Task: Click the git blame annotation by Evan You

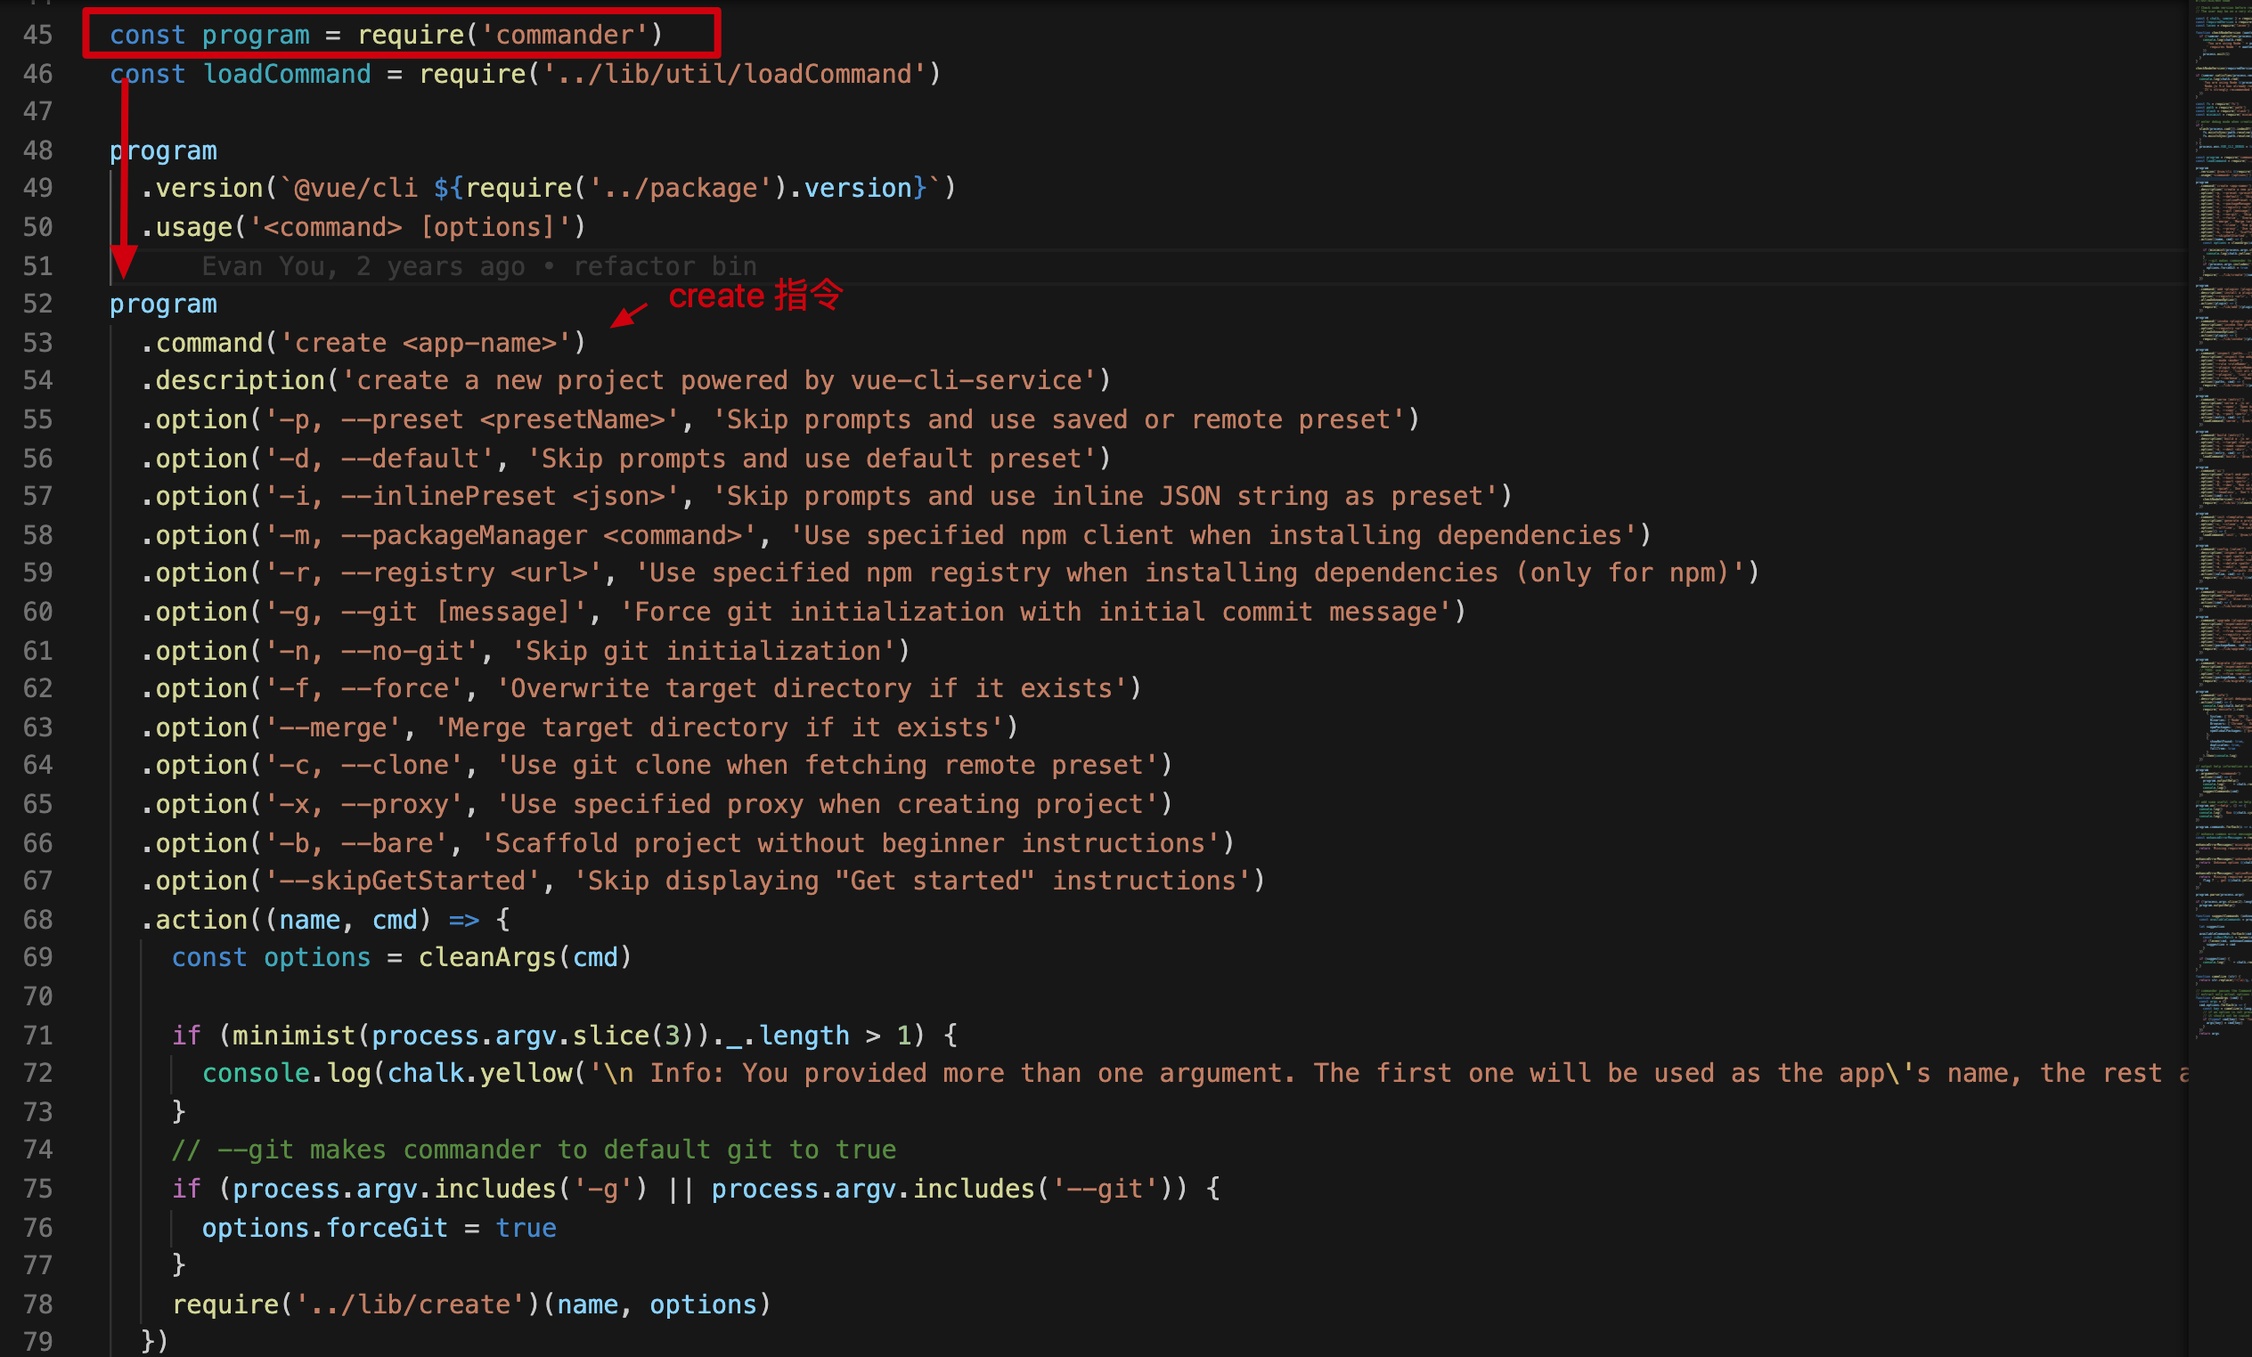Action: click(479, 266)
